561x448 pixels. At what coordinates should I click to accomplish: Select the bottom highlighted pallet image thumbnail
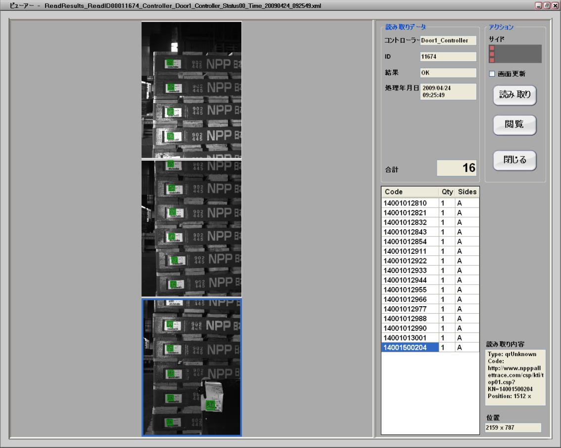191,367
